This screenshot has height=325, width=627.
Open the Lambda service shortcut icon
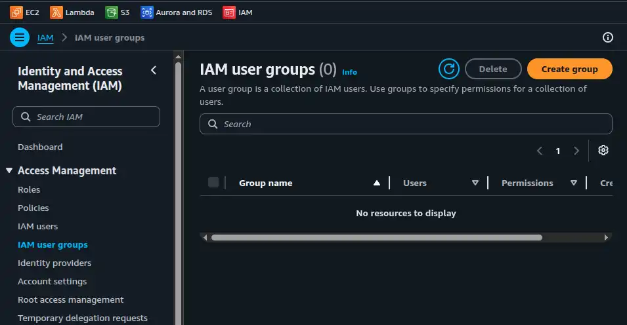[56, 12]
